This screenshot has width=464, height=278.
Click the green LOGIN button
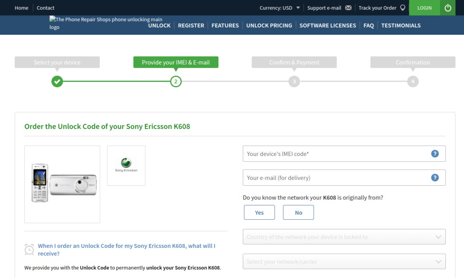coord(424,8)
